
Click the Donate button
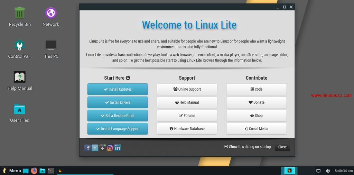click(x=257, y=102)
